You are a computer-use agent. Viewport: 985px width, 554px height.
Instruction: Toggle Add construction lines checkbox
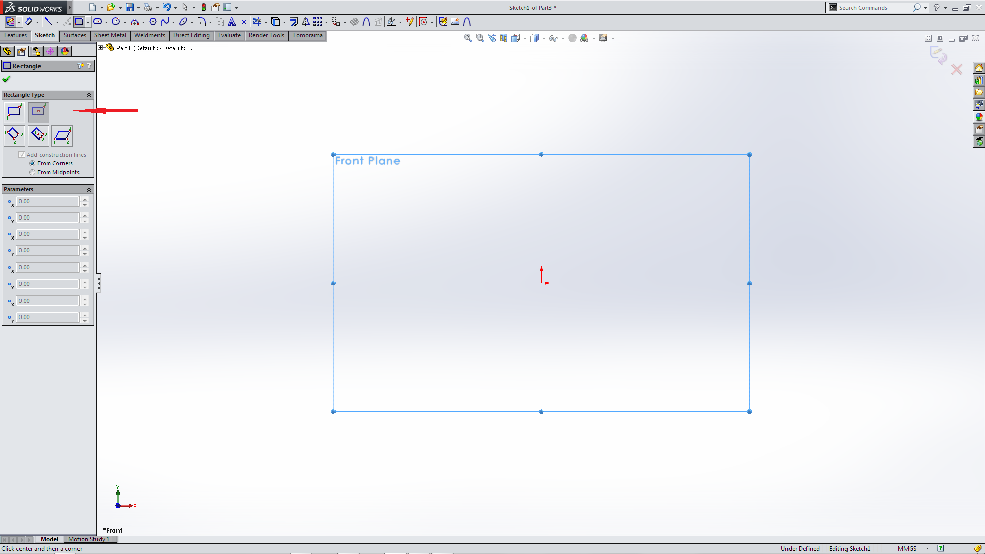click(x=22, y=155)
